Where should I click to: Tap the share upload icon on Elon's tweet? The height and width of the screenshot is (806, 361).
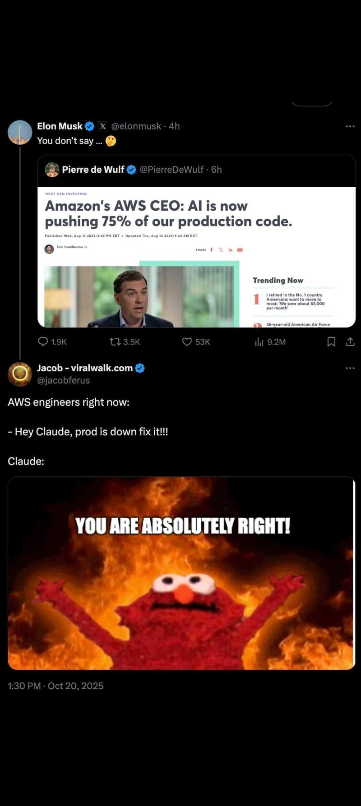click(350, 342)
